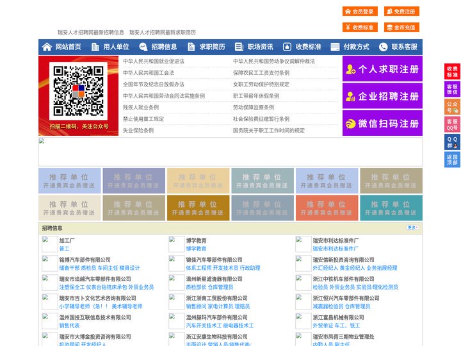Click the logo placeholder next to 博学教育
Image resolution: width=461 pixels, height=346 pixels.
(177, 244)
